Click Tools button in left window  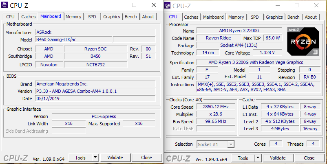pyautogui.click(x=80, y=158)
